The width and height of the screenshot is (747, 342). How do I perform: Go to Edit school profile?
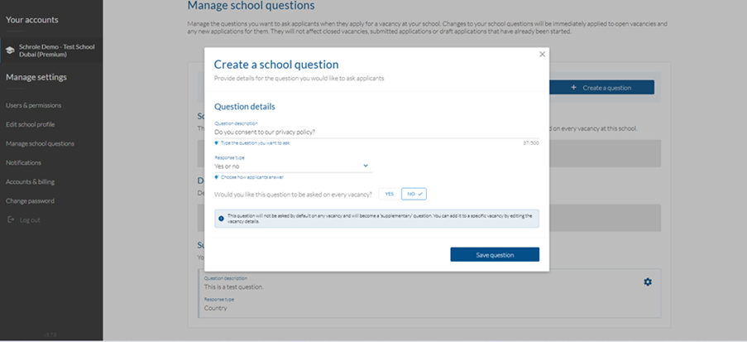click(30, 124)
